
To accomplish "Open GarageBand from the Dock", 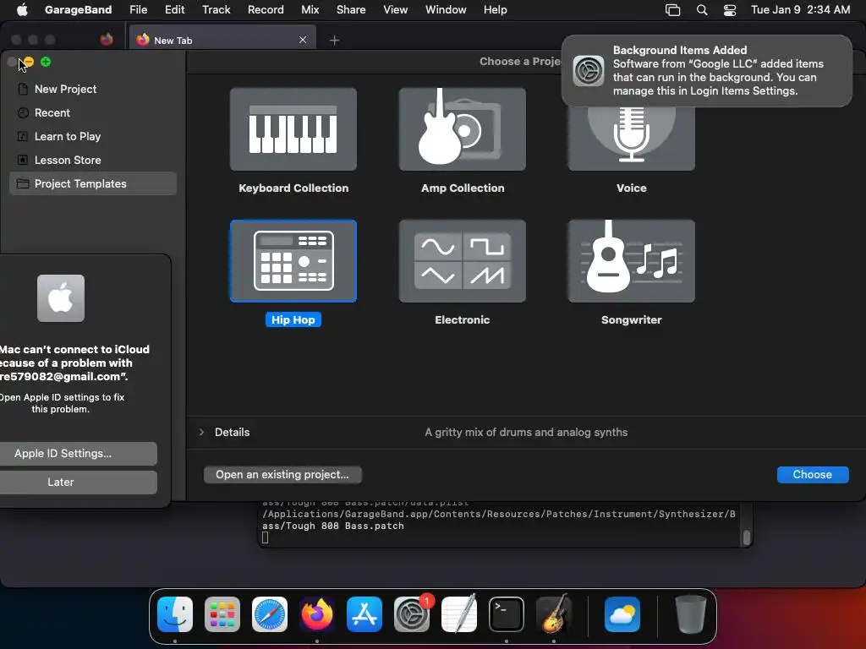I will point(554,614).
